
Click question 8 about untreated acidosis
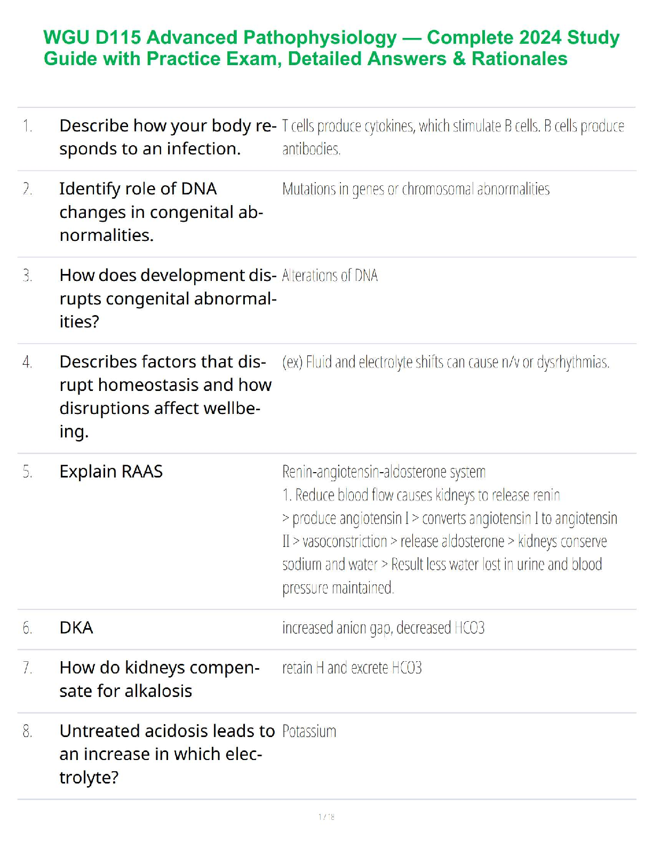pos(166,754)
